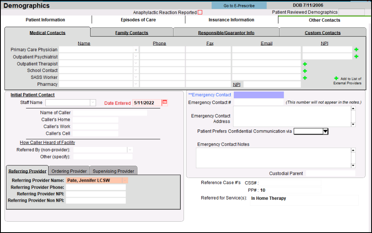Screen dimensions: 372x233
Task: Click the Pharmacy NPI link
Action: 237,85
